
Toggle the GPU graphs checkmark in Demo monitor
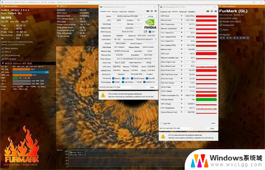point(2,59)
